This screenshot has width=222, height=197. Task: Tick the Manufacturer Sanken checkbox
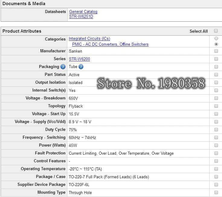216,51
